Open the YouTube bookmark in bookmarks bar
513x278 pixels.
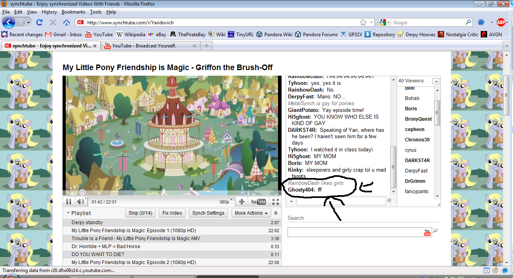coord(99,34)
